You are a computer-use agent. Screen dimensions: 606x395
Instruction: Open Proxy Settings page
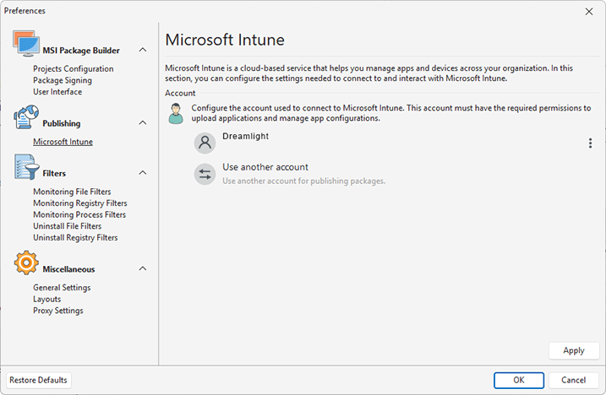point(57,311)
